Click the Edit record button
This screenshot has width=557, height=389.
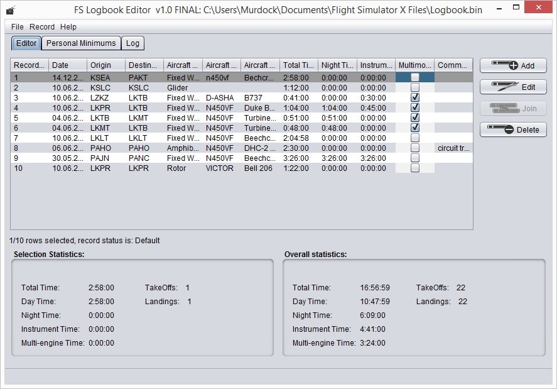click(x=513, y=87)
